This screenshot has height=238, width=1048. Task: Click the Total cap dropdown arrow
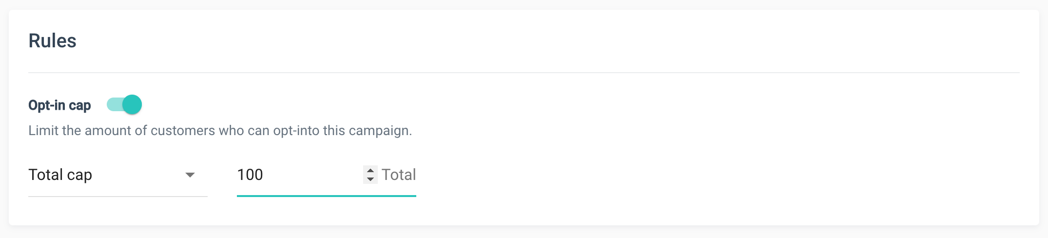(190, 175)
